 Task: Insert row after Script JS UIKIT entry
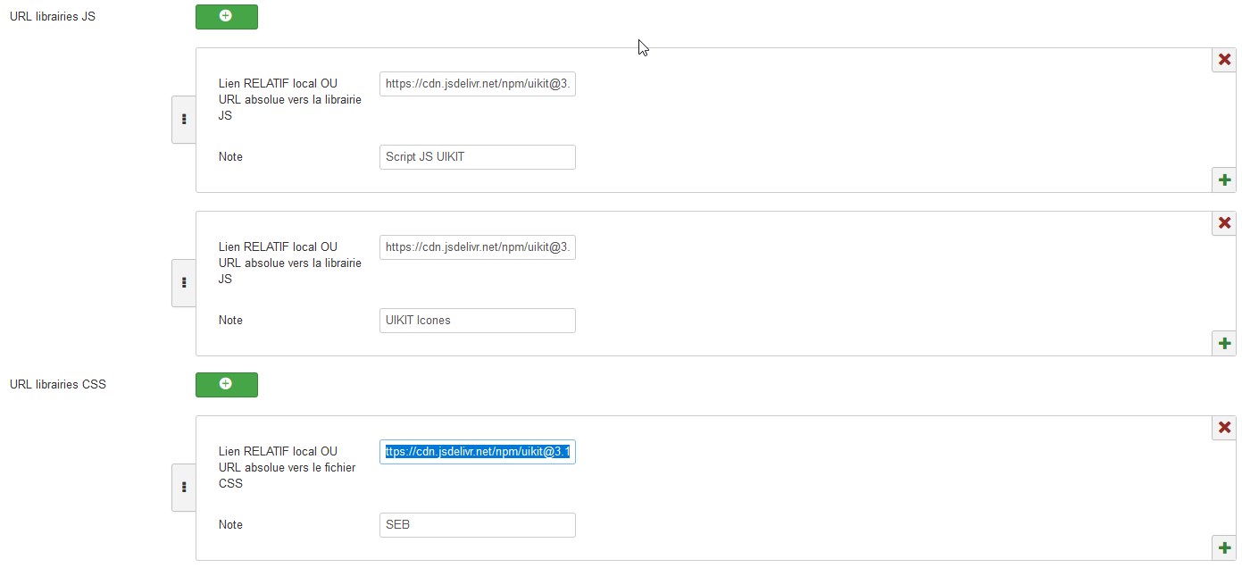point(1224,180)
